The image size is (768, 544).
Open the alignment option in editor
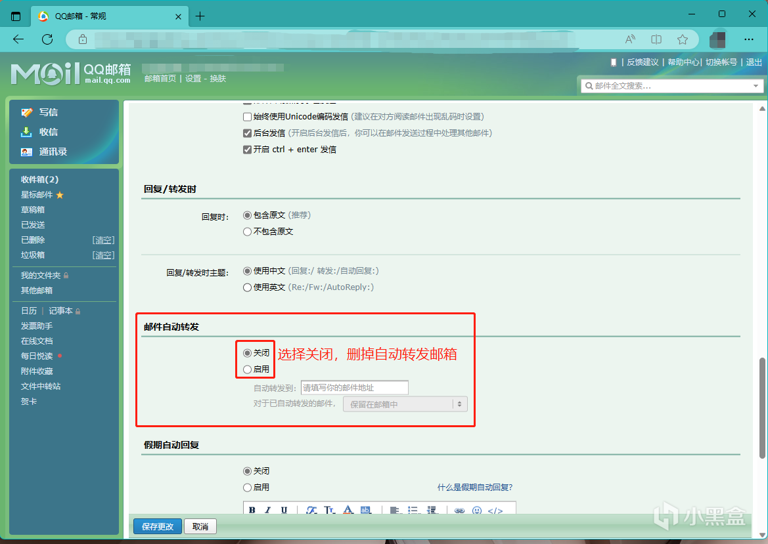pos(395,510)
